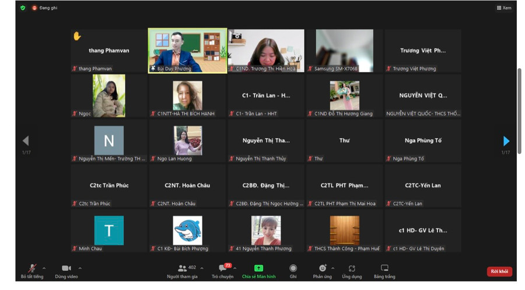Viewport: 525px width, 290px height.
Task: Select Bùi Duy Phương video tile
Action: [187, 50]
